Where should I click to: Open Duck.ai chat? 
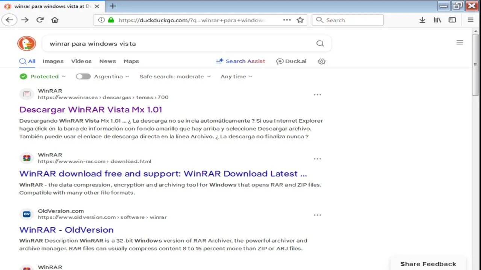291,61
